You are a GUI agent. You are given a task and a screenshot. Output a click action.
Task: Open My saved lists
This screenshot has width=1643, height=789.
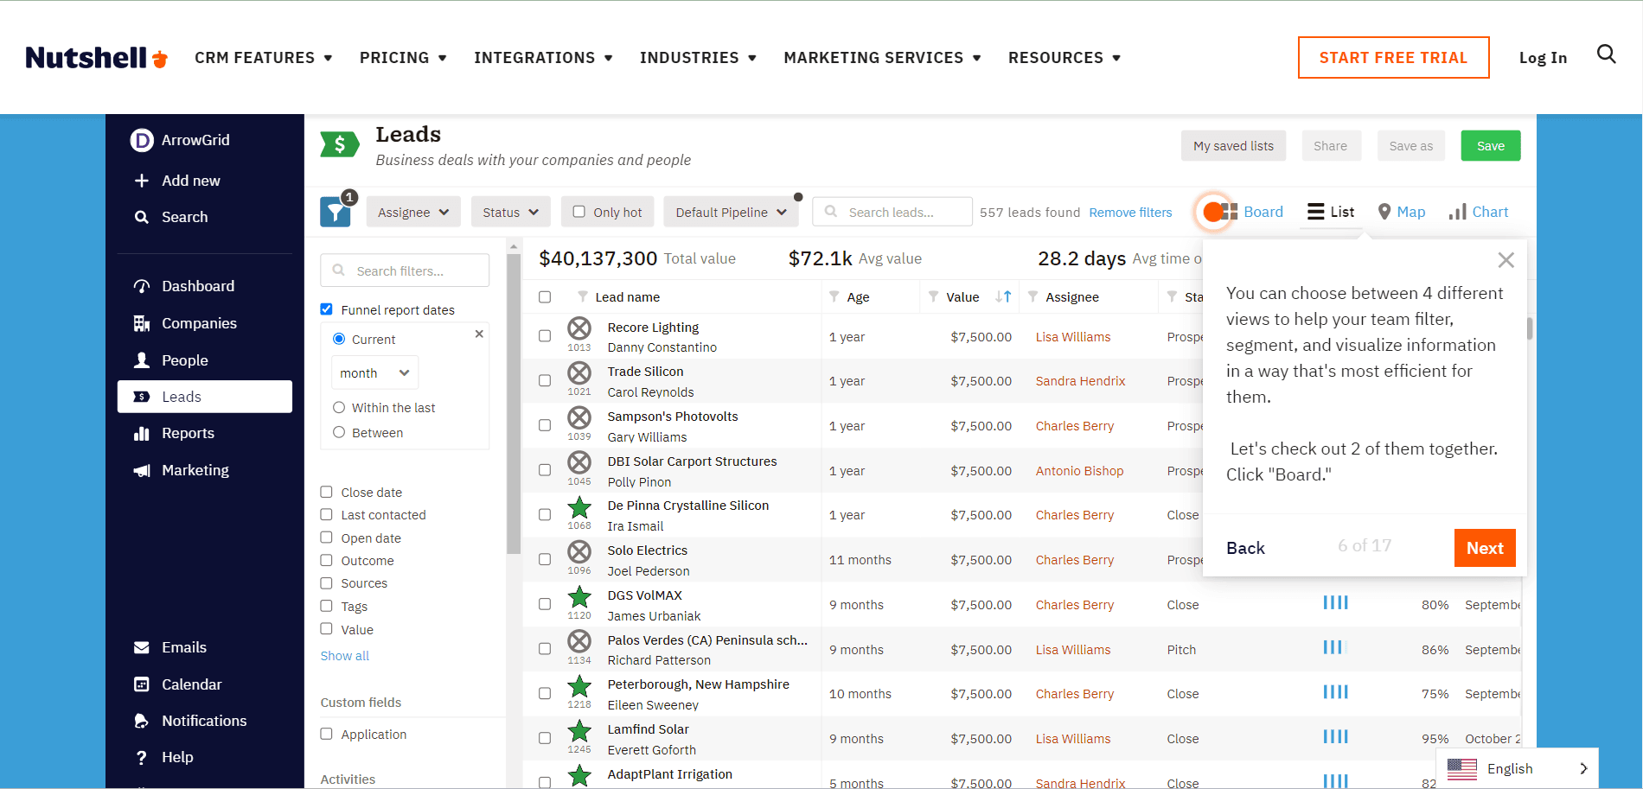coord(1233,145)
